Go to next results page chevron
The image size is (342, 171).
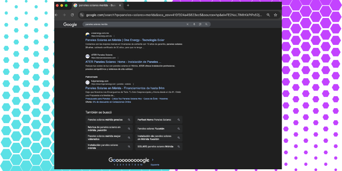pos(153,159)
